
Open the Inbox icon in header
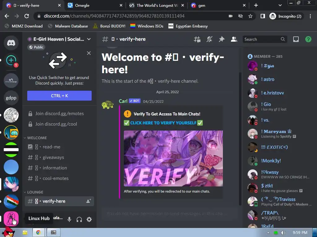[x=296, y=39]
